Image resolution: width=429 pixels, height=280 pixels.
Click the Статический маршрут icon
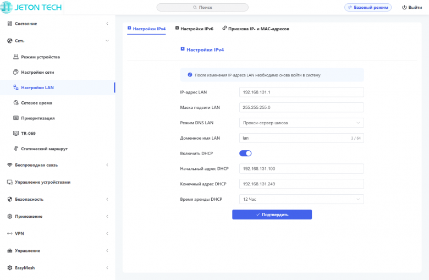coord(16,149)
